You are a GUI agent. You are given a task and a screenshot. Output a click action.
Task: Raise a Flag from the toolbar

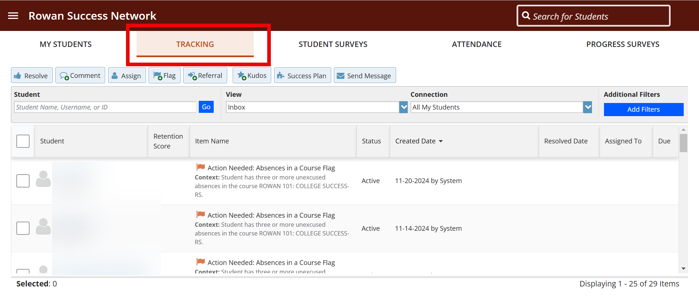pyautogui.click(x=165, y=75)
